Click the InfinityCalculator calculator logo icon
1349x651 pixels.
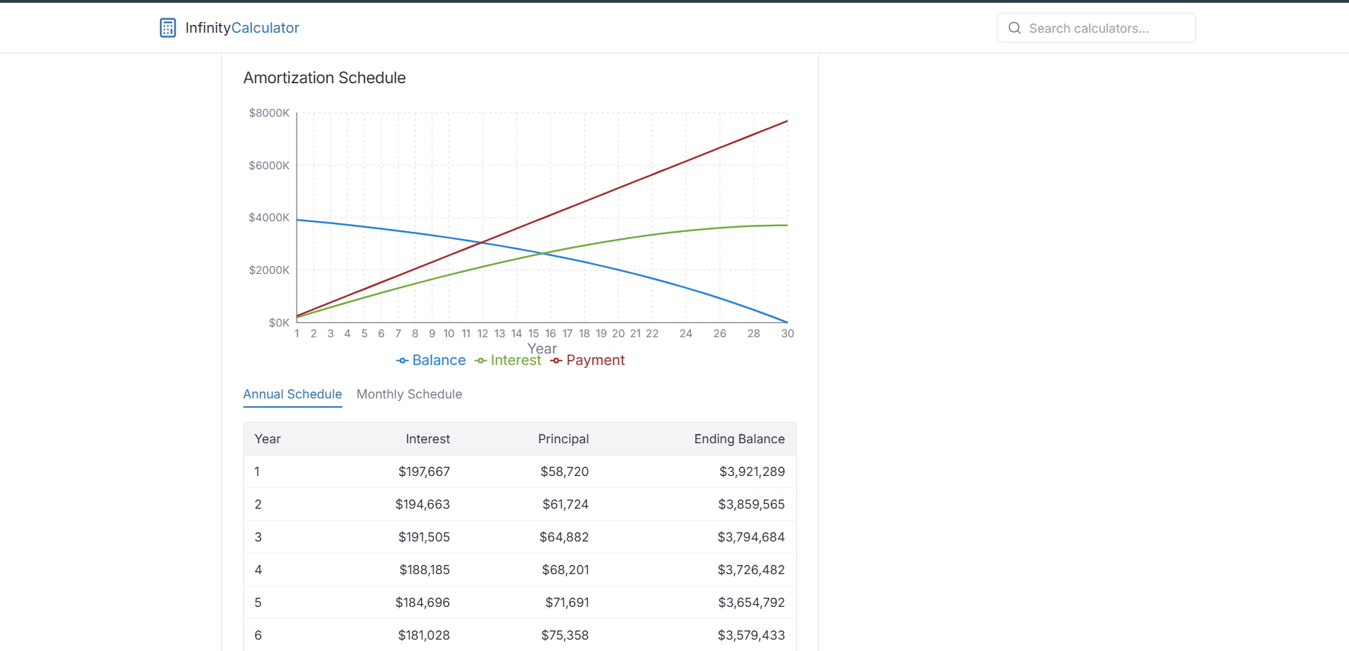[x=168, y=27]
